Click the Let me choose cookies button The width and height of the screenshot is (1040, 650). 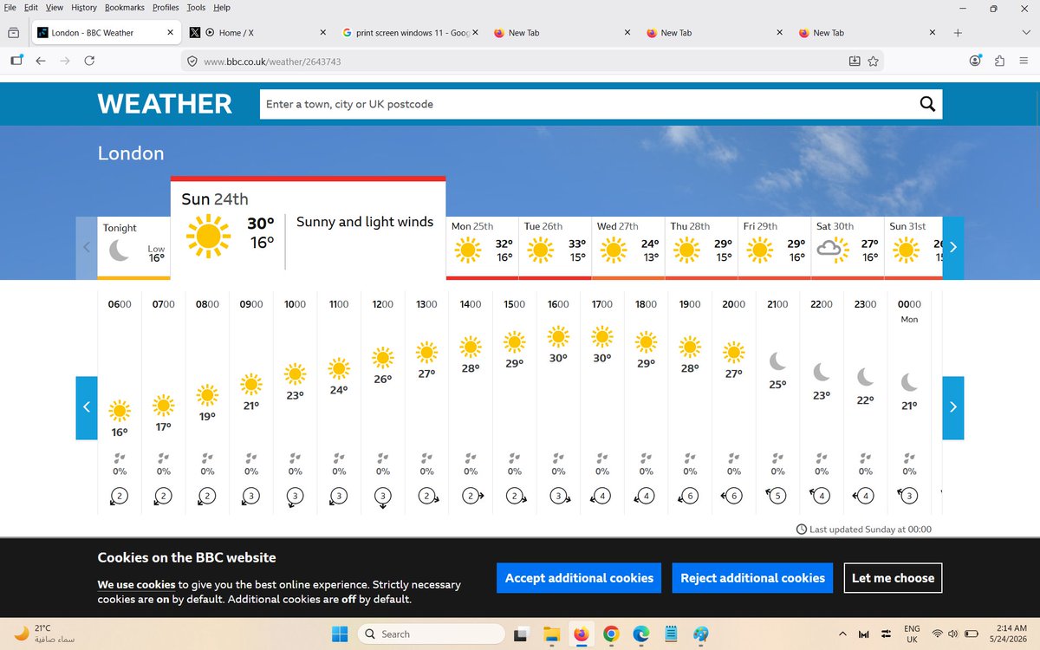893,578
